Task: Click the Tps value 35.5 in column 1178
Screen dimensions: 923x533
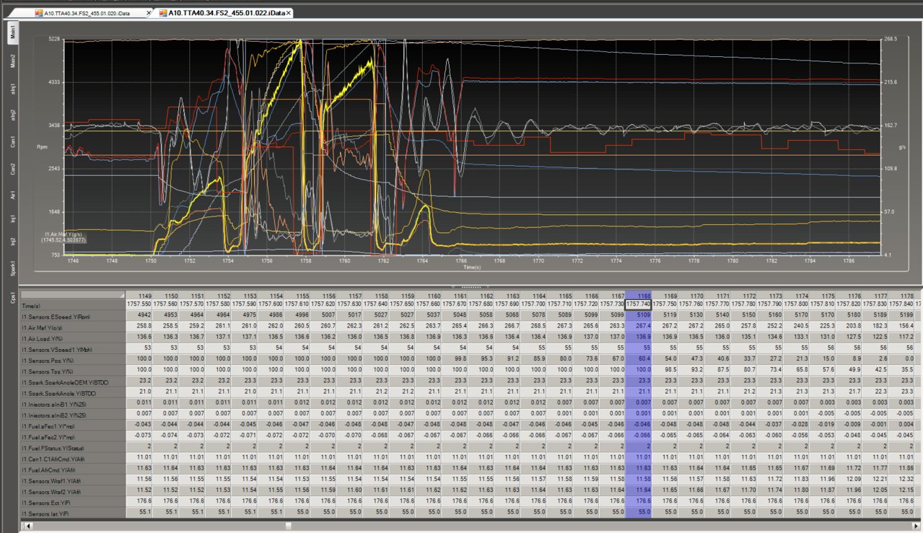Action: point(901,369)
